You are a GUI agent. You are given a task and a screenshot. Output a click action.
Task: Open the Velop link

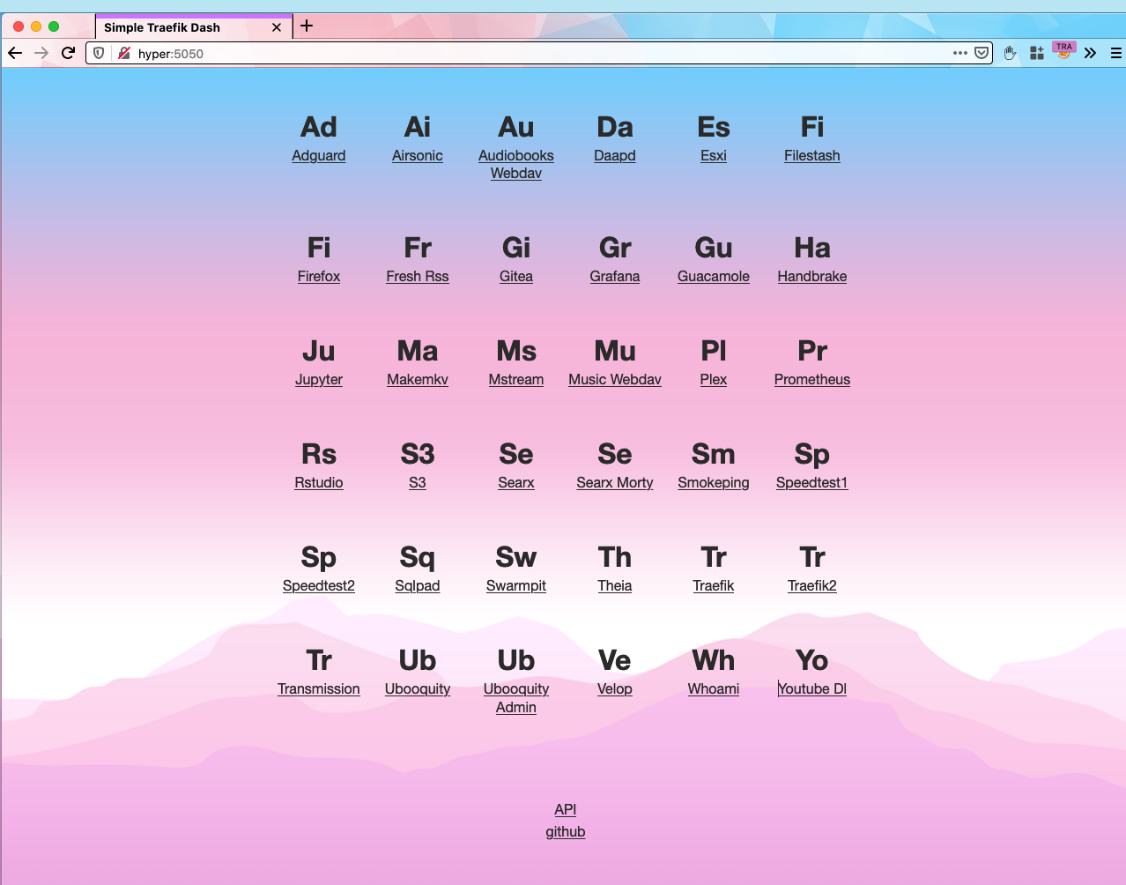pos(615,688)
